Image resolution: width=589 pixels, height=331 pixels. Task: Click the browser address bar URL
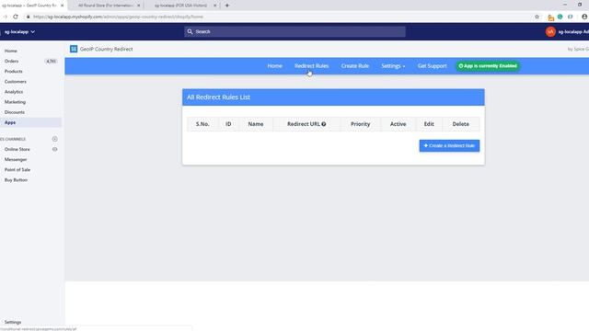tap(118, 17)
